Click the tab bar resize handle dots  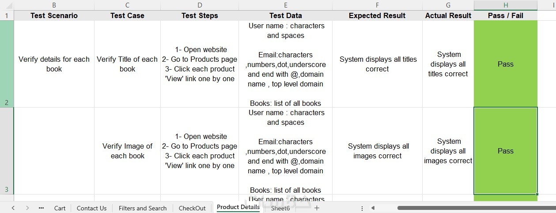362,208
